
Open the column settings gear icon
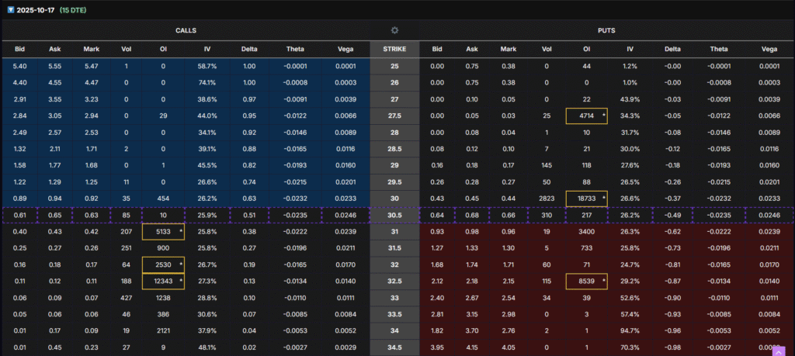[394, 30]
